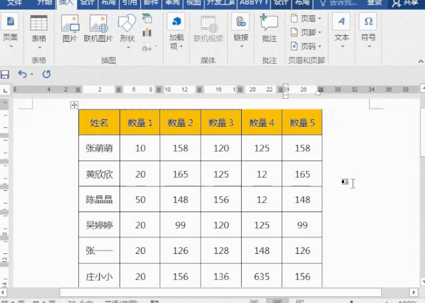Switch to the 邮件 Mailings tab
The width and height of the screenshot is (425, 303).
(x=151, y=3)
